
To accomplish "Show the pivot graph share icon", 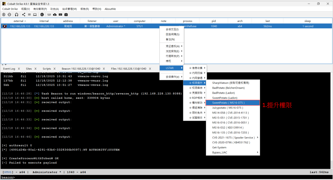I will click(x=23, y=15).
